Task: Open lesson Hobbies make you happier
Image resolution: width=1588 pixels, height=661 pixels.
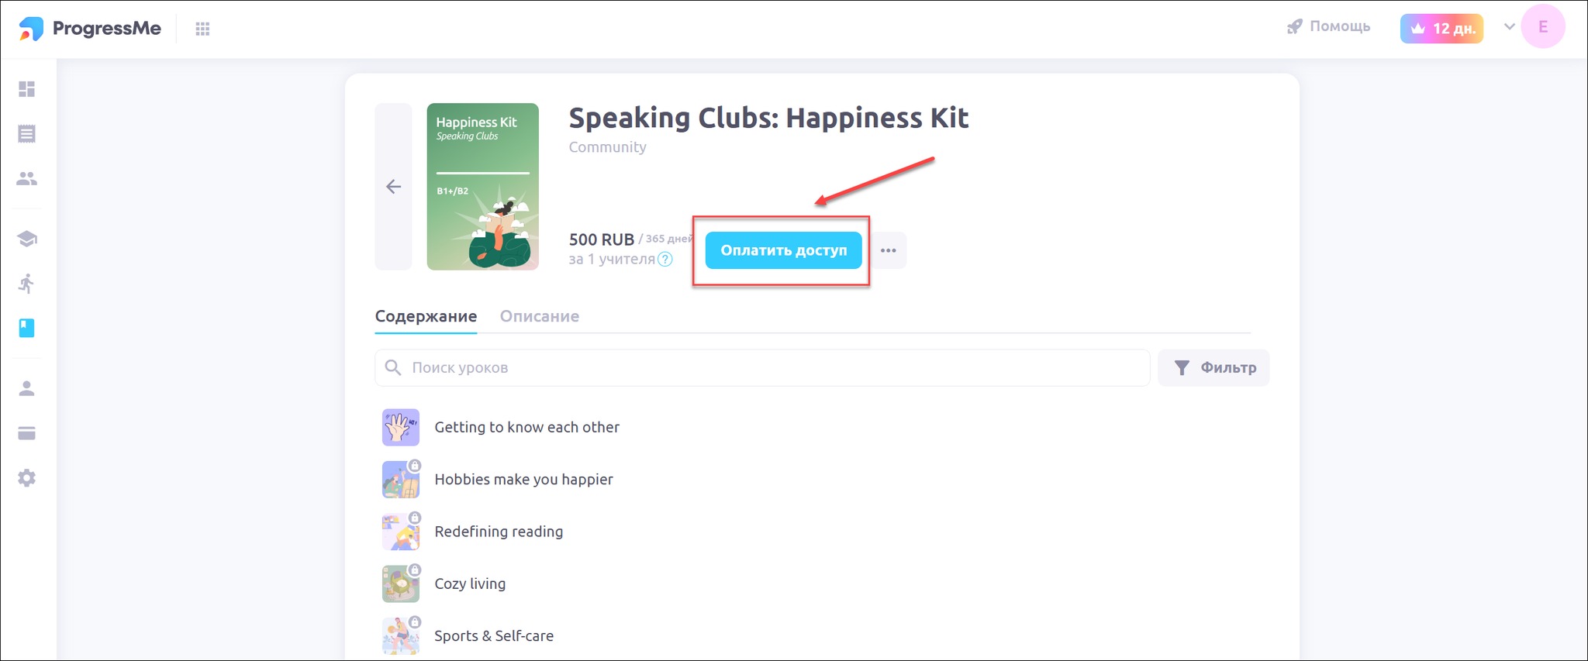Action: (524, 479)
